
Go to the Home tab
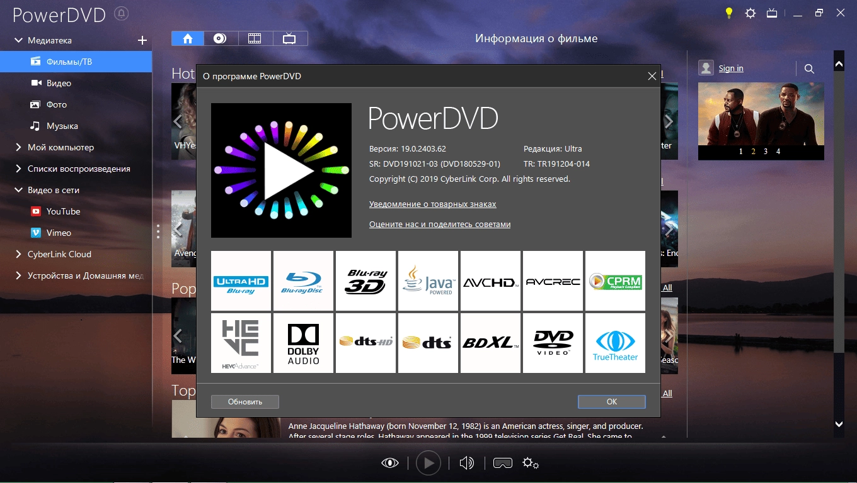tap(188, 38)
